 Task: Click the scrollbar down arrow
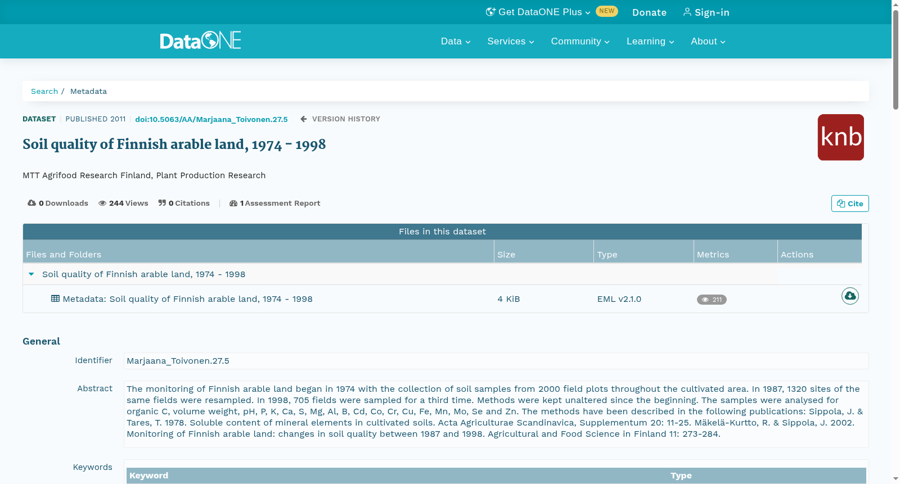(x=895, y=479)
